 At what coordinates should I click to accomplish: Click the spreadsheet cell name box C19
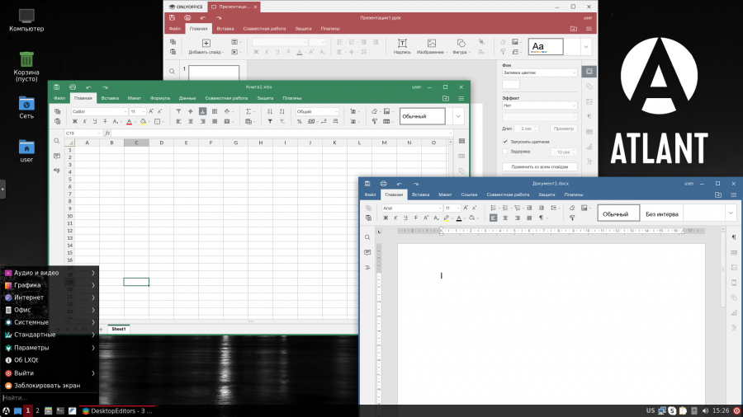(82, 134)
